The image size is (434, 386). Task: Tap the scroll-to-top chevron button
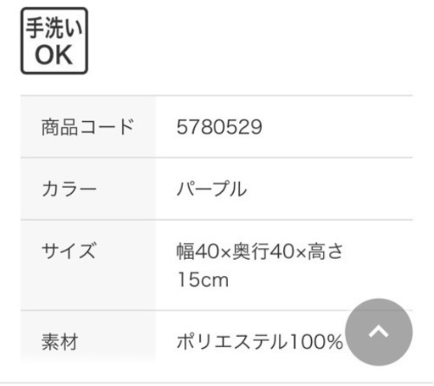pos(379,332)
